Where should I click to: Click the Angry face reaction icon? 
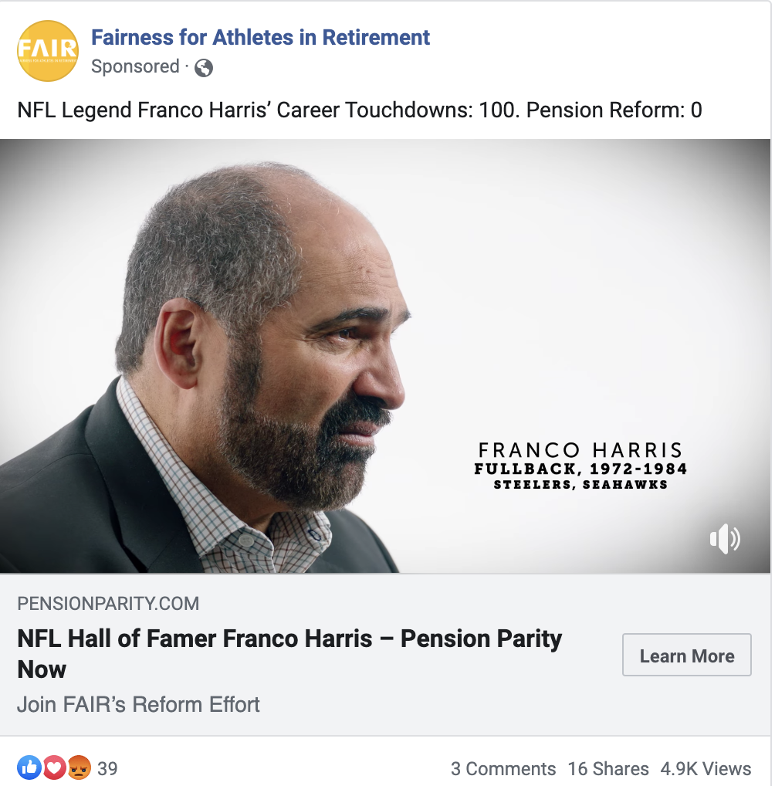coord(80,767)
